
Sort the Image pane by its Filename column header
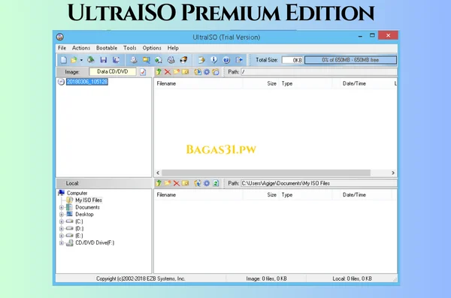click(x=198, y=83)
